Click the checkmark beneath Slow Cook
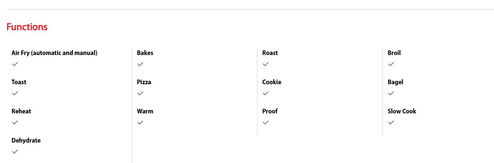The height and width of the screenshot is (163, 494). tap(391, 123)
